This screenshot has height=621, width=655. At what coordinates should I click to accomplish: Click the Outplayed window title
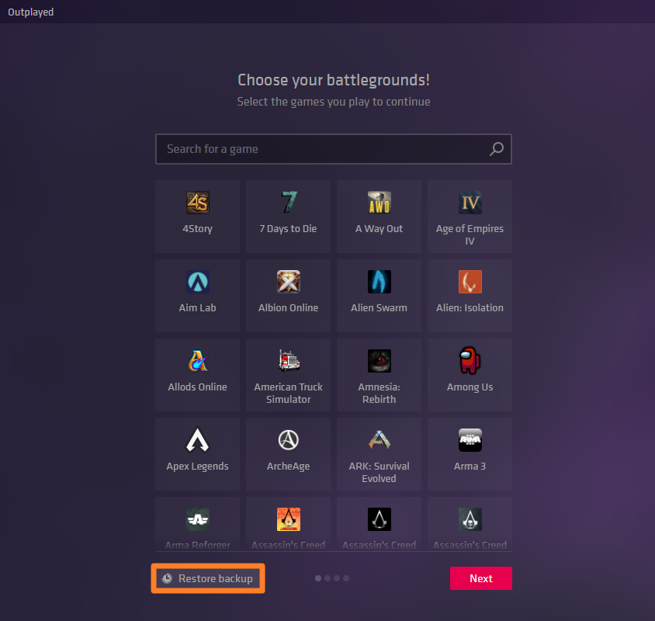[30, 12]
